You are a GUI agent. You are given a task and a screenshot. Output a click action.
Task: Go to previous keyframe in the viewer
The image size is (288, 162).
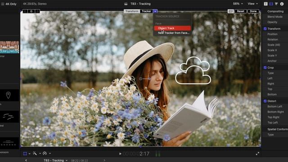[x=25, y=11]
